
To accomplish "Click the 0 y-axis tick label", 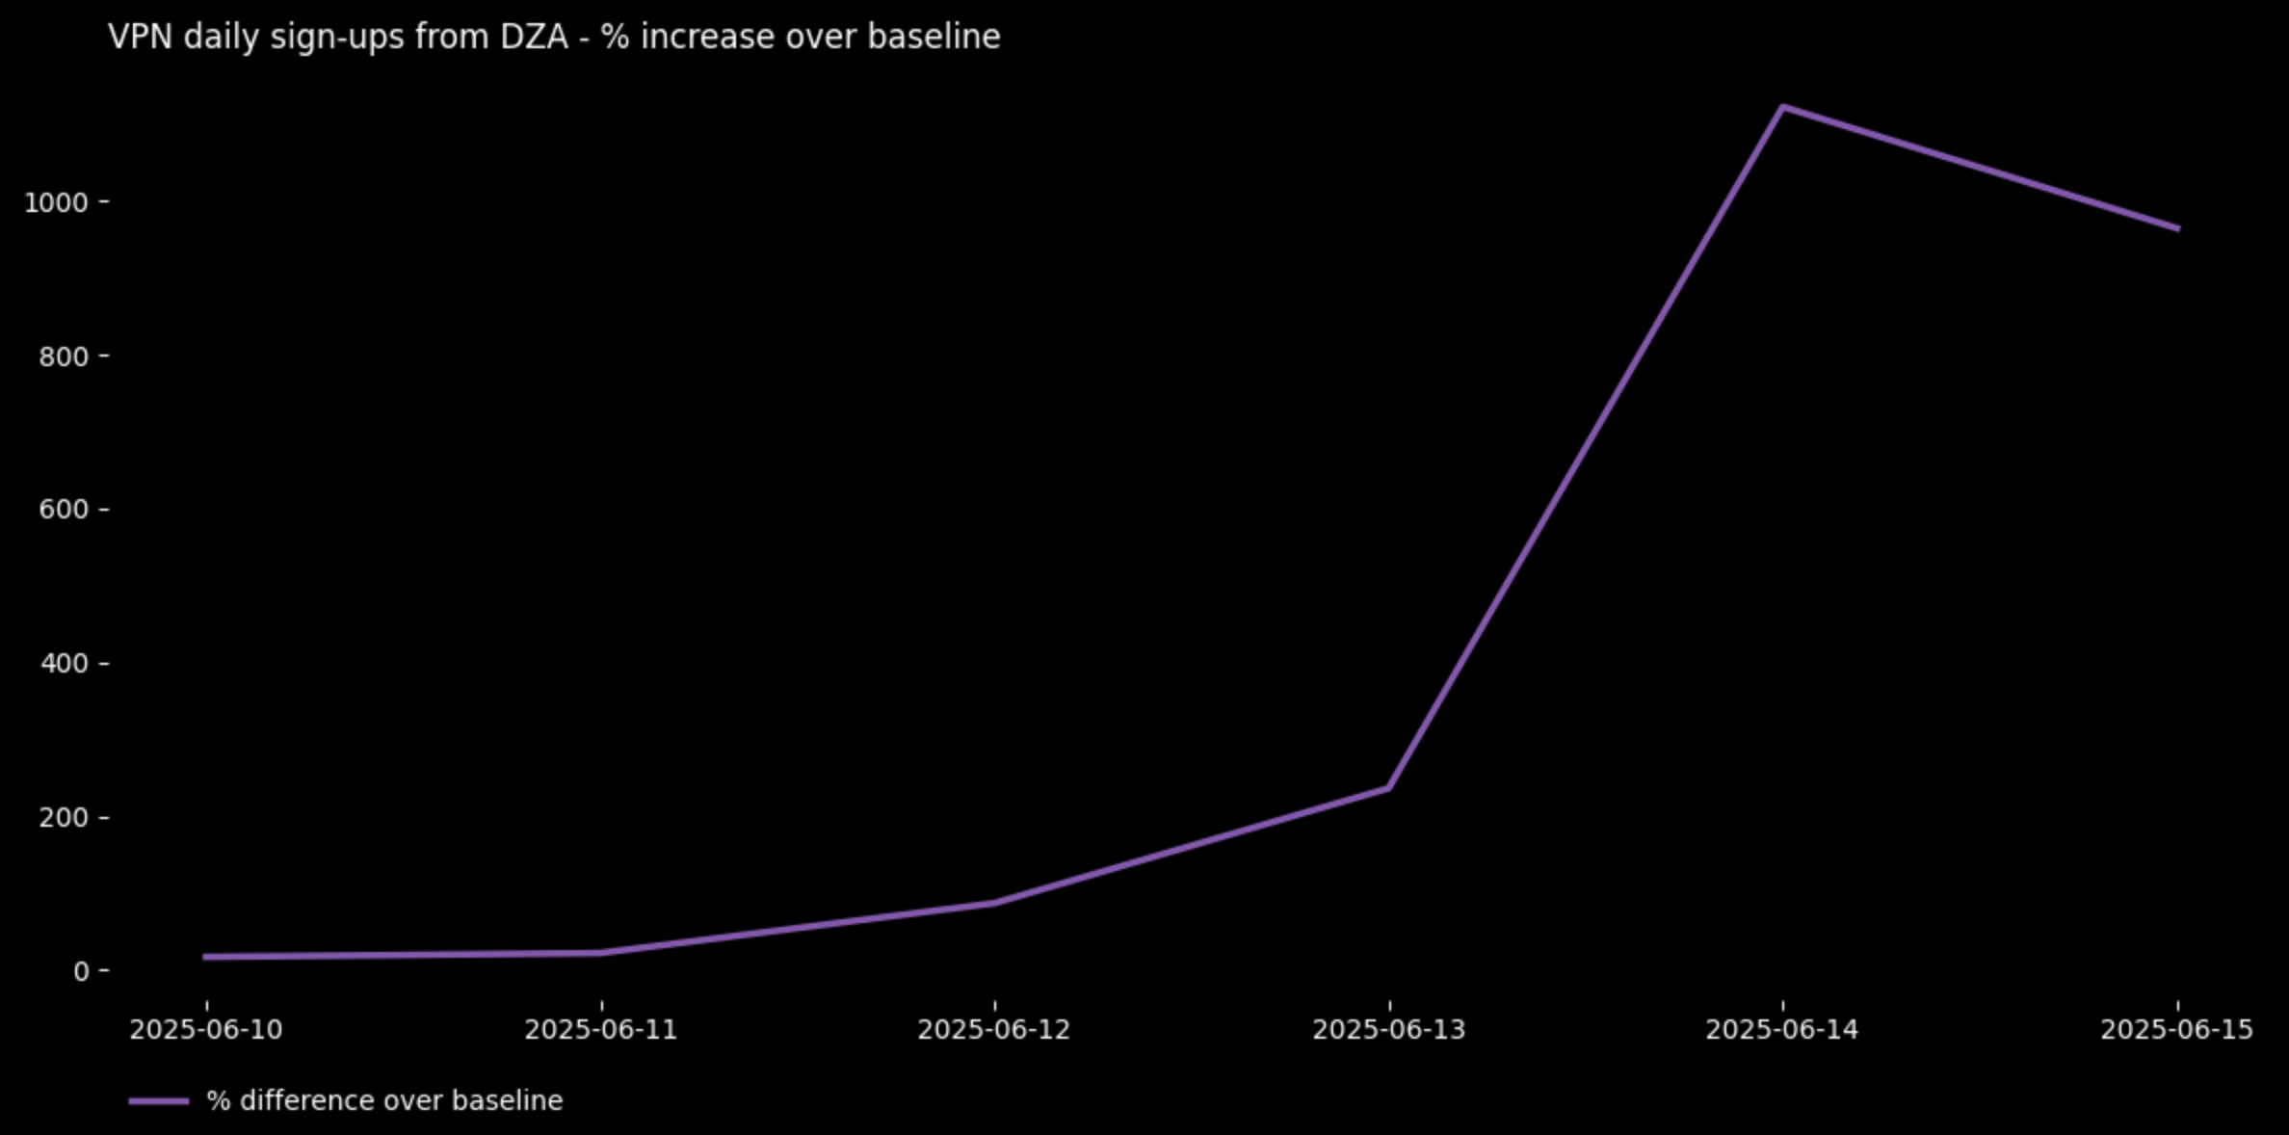I will click(81, 971).
